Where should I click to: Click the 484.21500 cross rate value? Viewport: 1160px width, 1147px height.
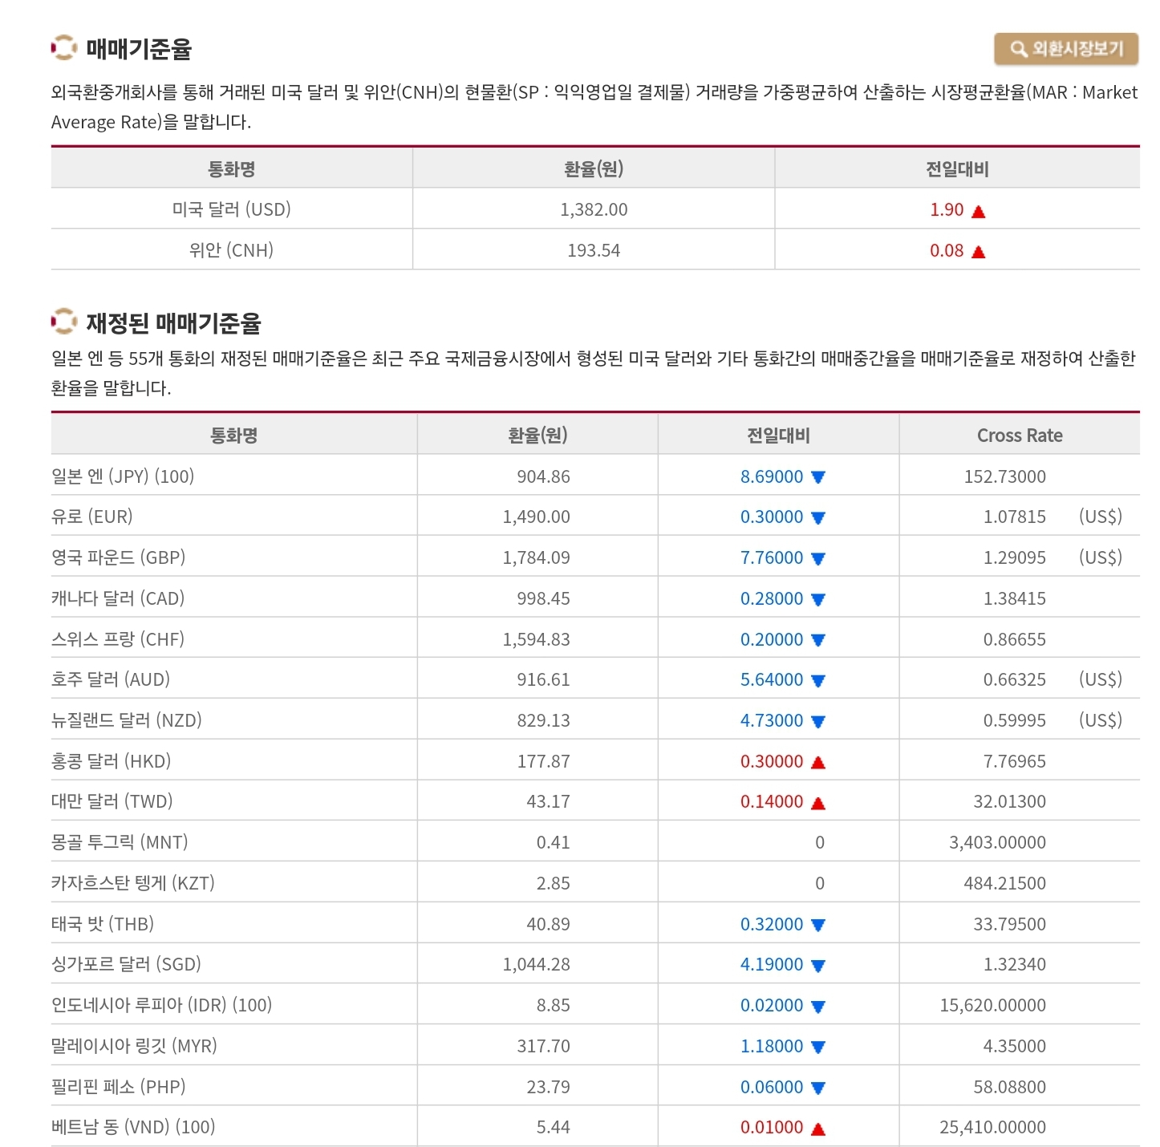(x=1004, y=883)
